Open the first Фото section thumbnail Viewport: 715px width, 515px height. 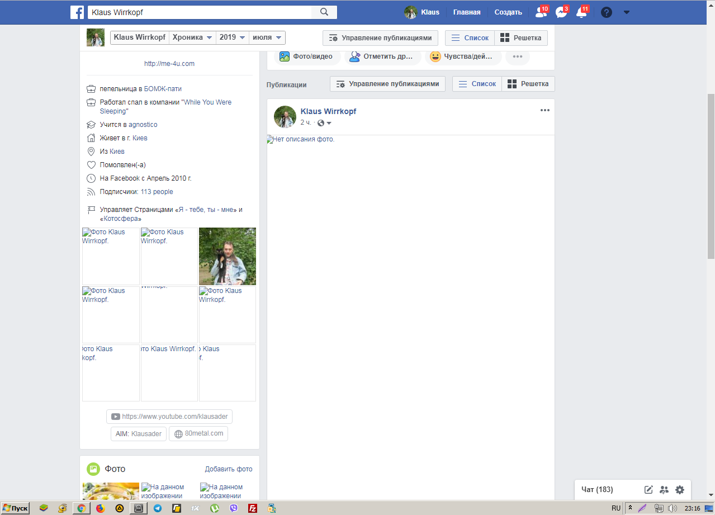(x=111, y=491)
